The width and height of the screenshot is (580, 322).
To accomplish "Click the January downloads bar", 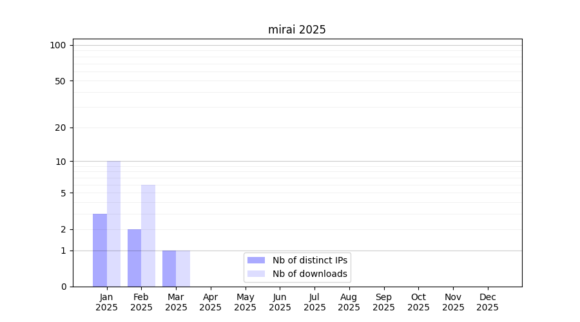I will 113,223.
